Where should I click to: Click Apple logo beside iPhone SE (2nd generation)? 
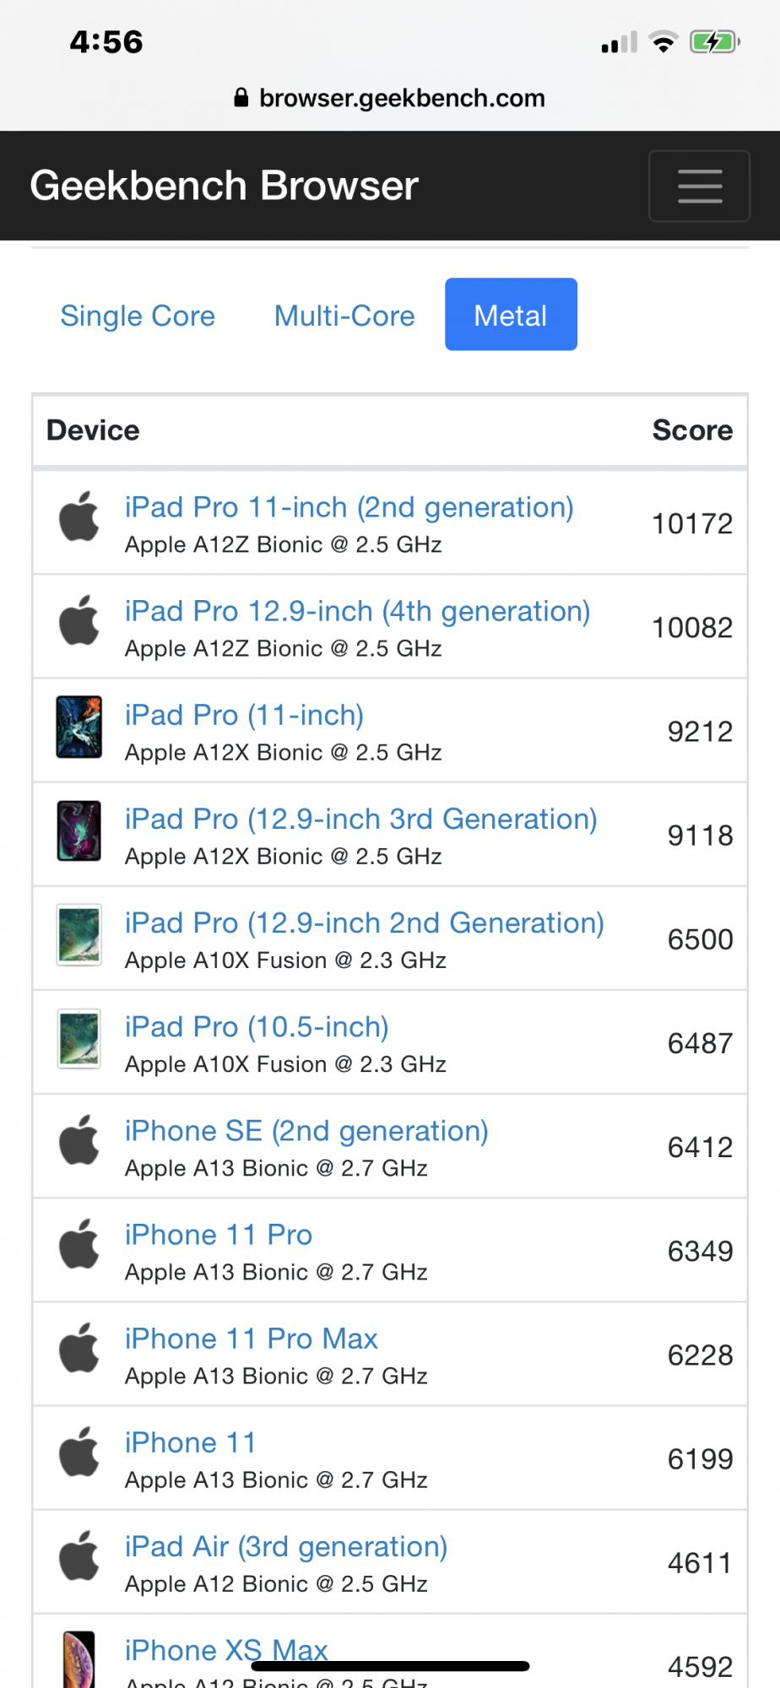pyautogui.click(x=79, y=1140)
